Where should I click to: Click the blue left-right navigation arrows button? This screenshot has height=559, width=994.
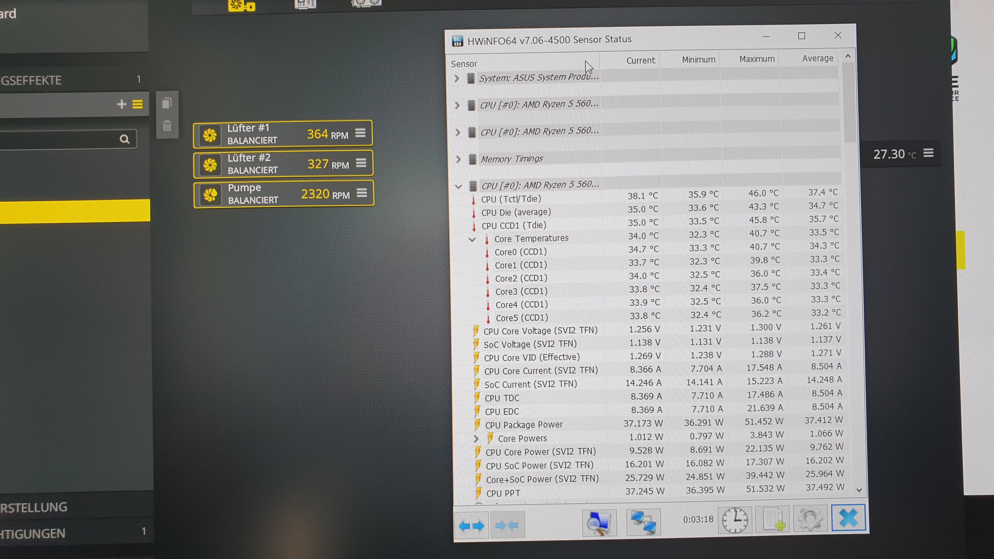[472, 525]
